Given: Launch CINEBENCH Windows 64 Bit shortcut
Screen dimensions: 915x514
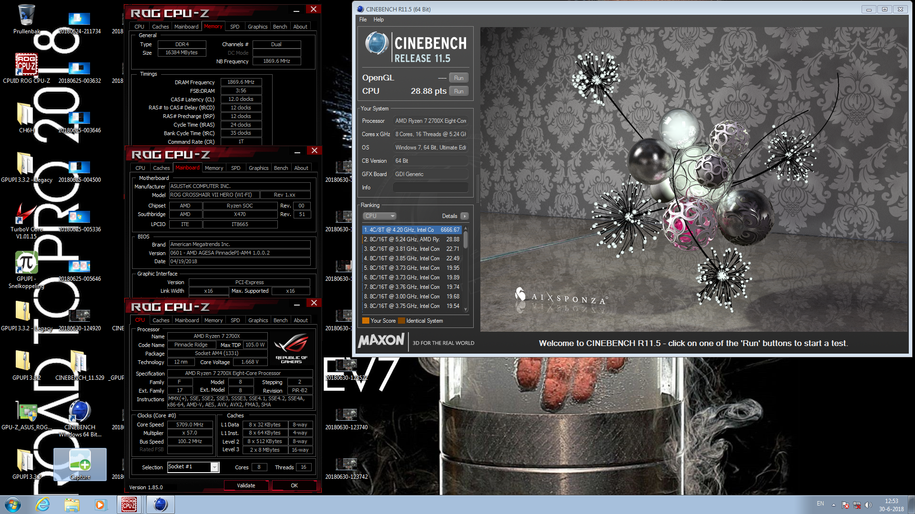Looking at the screenshot, I should point(80,418).
